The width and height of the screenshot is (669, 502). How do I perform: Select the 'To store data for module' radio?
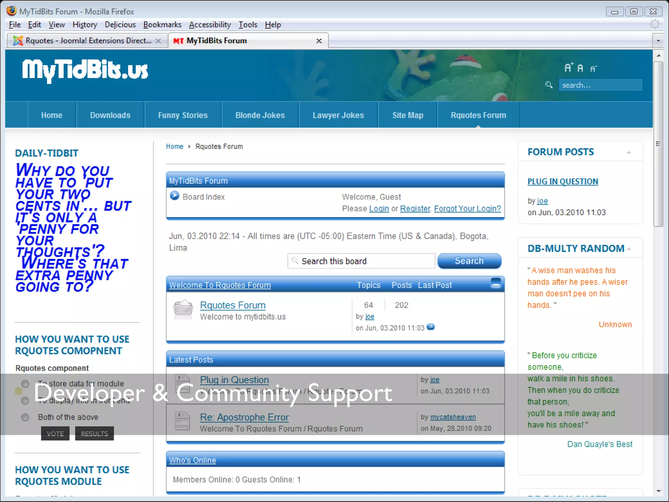[25, 384]
